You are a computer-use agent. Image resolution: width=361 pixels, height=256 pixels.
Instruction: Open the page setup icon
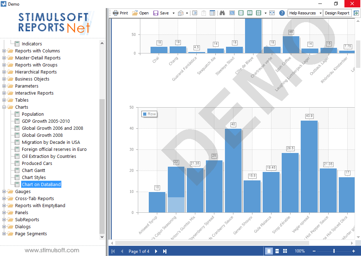tap(180, 13)
